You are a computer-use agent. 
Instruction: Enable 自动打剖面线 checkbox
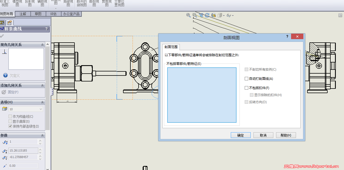click(x=247, y=79)
